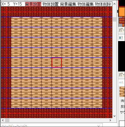Select the orange block tile in palette
The width and height of the screenshot is (125, 127).
click(x=122, y=12)
